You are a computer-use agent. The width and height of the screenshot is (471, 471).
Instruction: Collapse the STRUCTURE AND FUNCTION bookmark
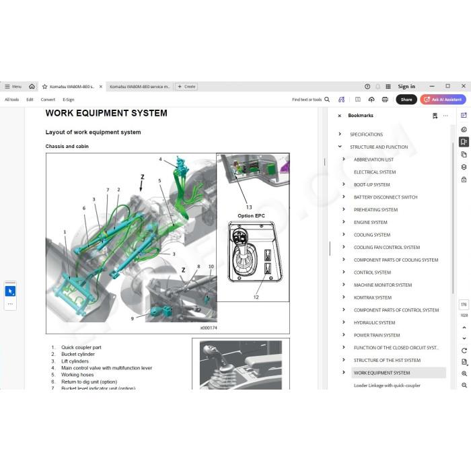340,147
